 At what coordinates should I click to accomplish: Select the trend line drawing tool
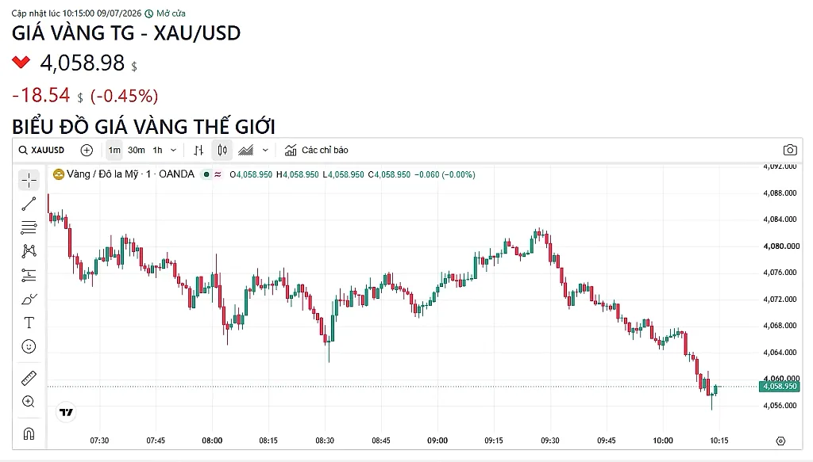pyautogui.click(x=29, y=204)
